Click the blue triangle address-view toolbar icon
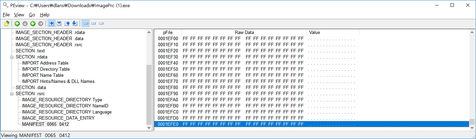Image resolution: width=476 pixels, height=139 pixels. pyautogui.click(x=59, y=23)
